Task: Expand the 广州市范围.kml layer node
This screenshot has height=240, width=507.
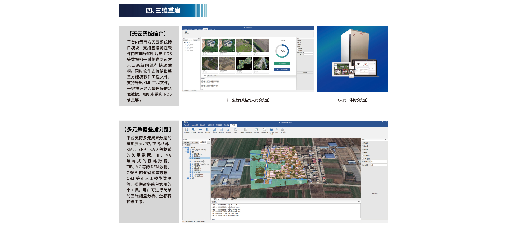Action: coord(188,174)
